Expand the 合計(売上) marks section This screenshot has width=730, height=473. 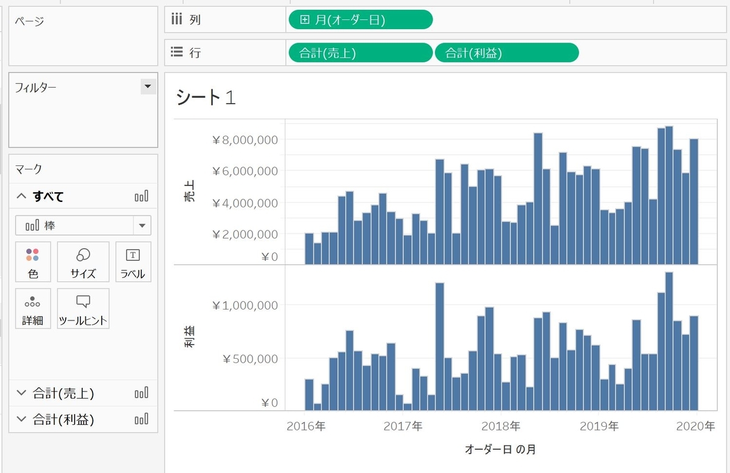coord(21,393)
